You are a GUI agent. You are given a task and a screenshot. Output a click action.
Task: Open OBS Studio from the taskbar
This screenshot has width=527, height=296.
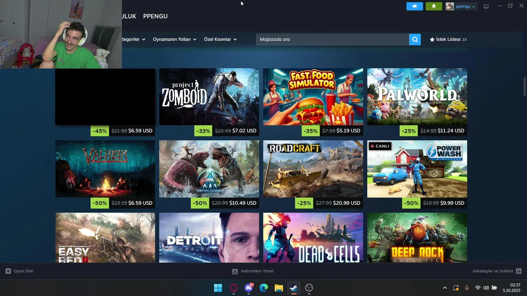point(309,288)
